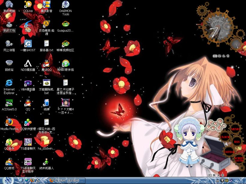The height and width of the screenshot is (184, 246).
Task: Open 呱呱K歌伴侣 shortcut
Action: pyautogui.click(x=65, y=66)
